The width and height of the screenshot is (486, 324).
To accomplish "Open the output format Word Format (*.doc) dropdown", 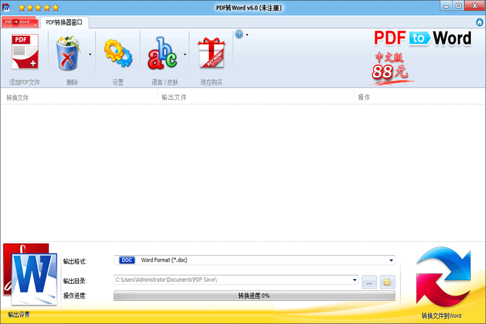I will click(x=254, y=260).
